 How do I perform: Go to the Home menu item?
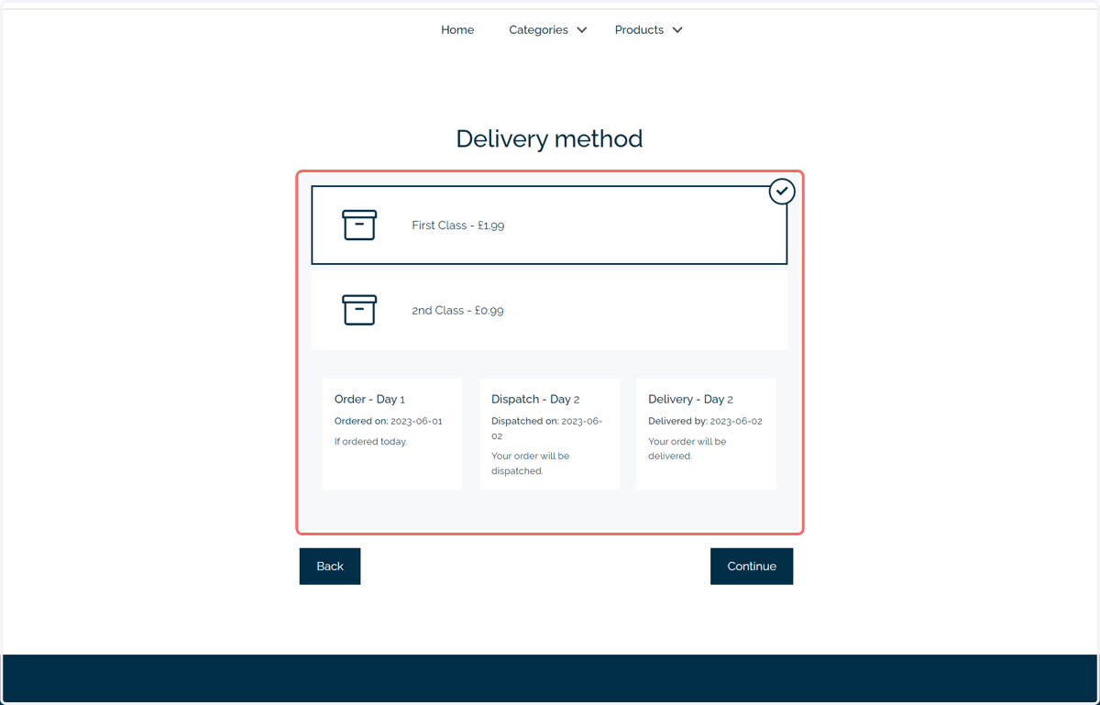point(457,30)
